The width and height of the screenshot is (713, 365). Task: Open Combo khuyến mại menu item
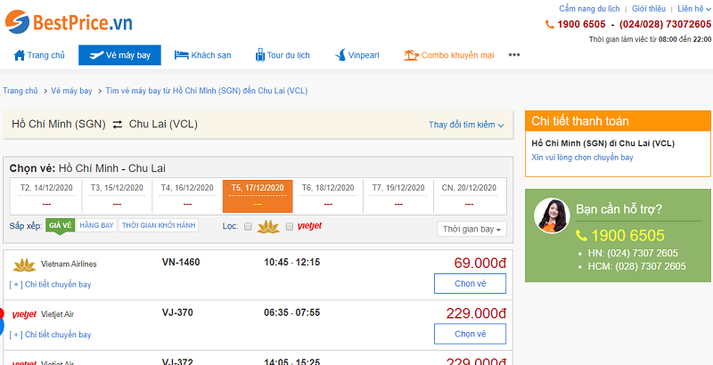(449, 55)
